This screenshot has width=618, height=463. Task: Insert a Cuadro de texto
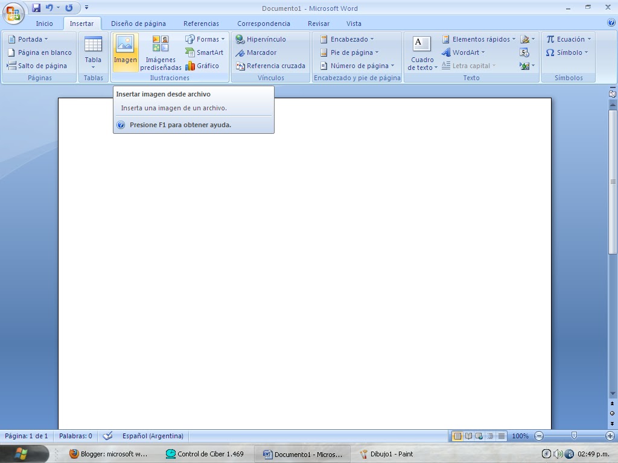(x=421, y=53)
